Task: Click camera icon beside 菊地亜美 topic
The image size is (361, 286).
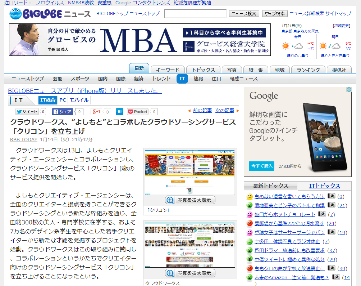Action: click(331, 205)
